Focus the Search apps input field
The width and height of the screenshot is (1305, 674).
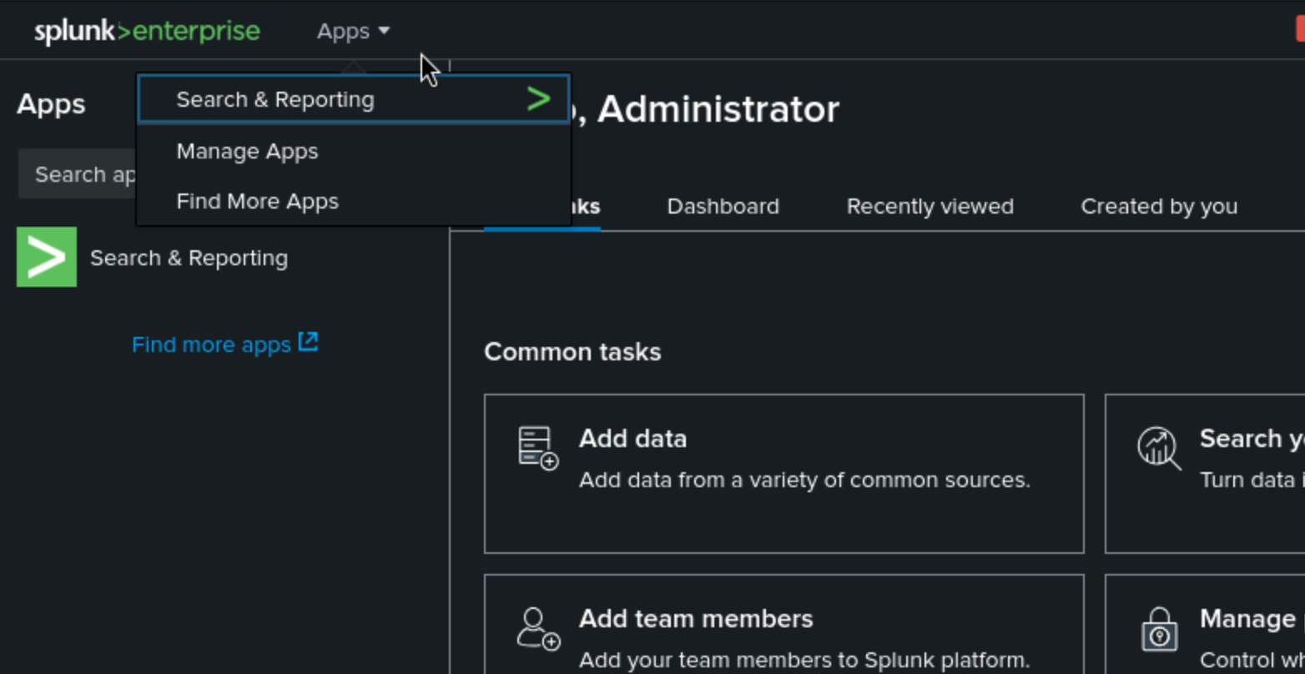(77, 174)
